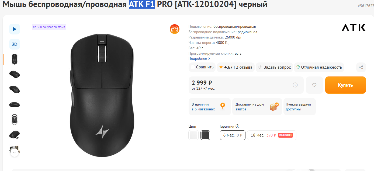Expand more thumbnails with down chevron
374x171 pixels.
15,152
